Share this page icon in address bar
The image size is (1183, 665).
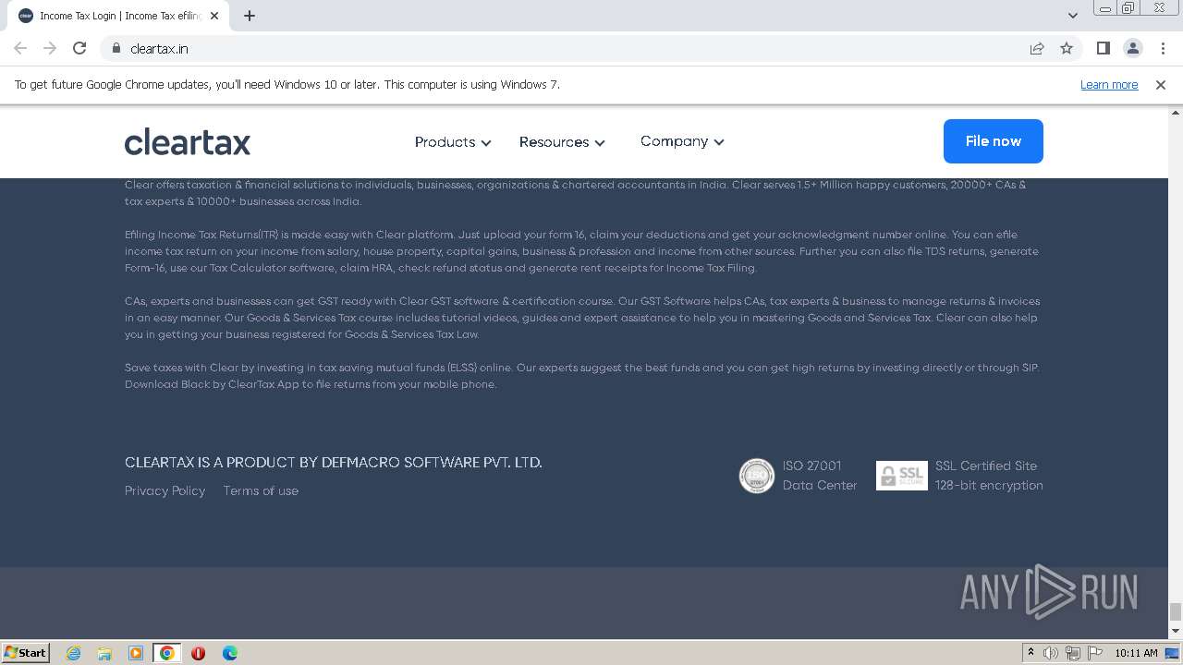tap(1037, 48)
